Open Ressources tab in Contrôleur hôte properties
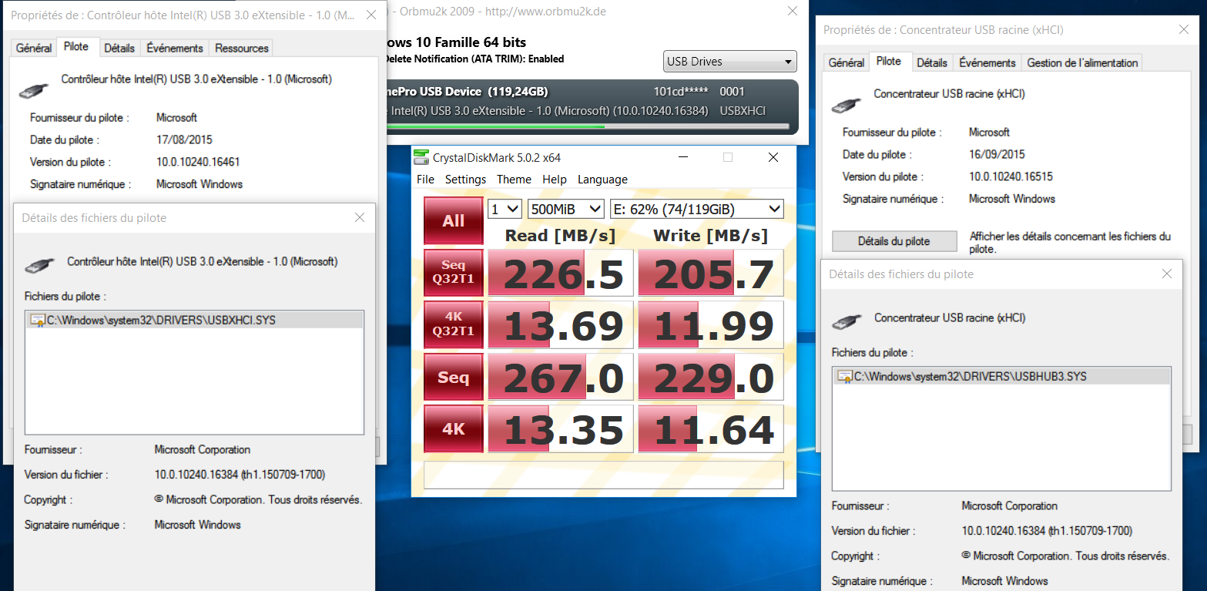The width and height of the screenshot is (1207, 591). (x=242, y=48)
